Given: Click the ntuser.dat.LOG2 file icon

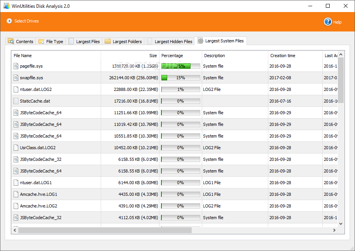Looking at the screenshot, I should point(16,89).
